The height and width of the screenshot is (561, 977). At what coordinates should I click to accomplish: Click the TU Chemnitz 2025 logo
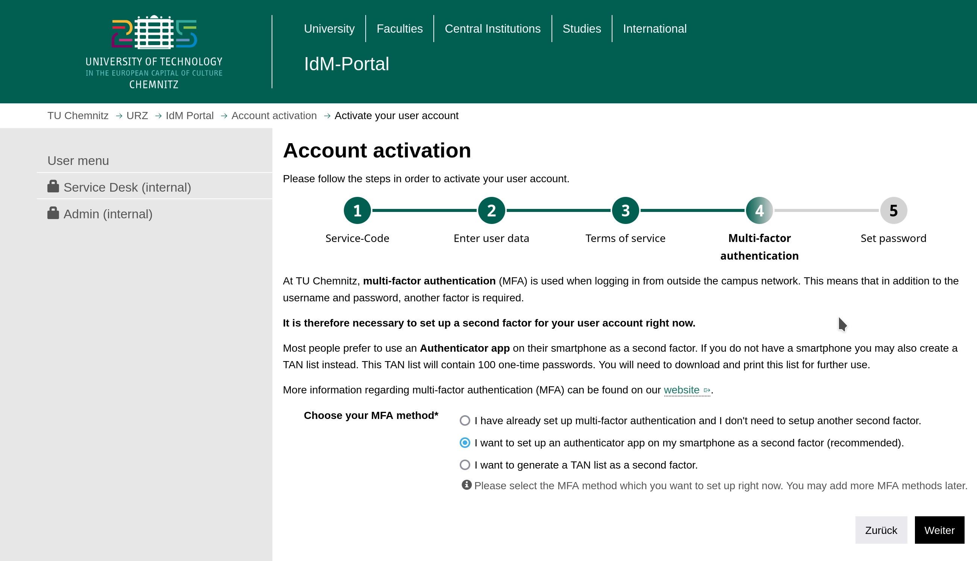tap(154, 51)
